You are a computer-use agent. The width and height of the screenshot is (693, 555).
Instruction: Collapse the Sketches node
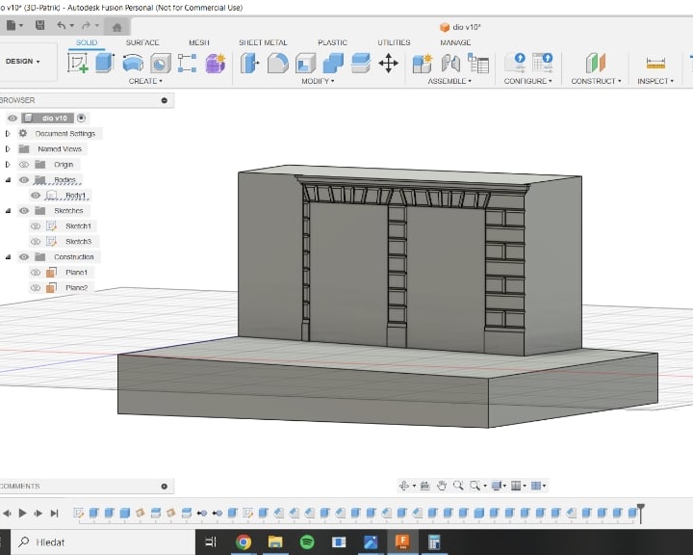tap(8, 211)
